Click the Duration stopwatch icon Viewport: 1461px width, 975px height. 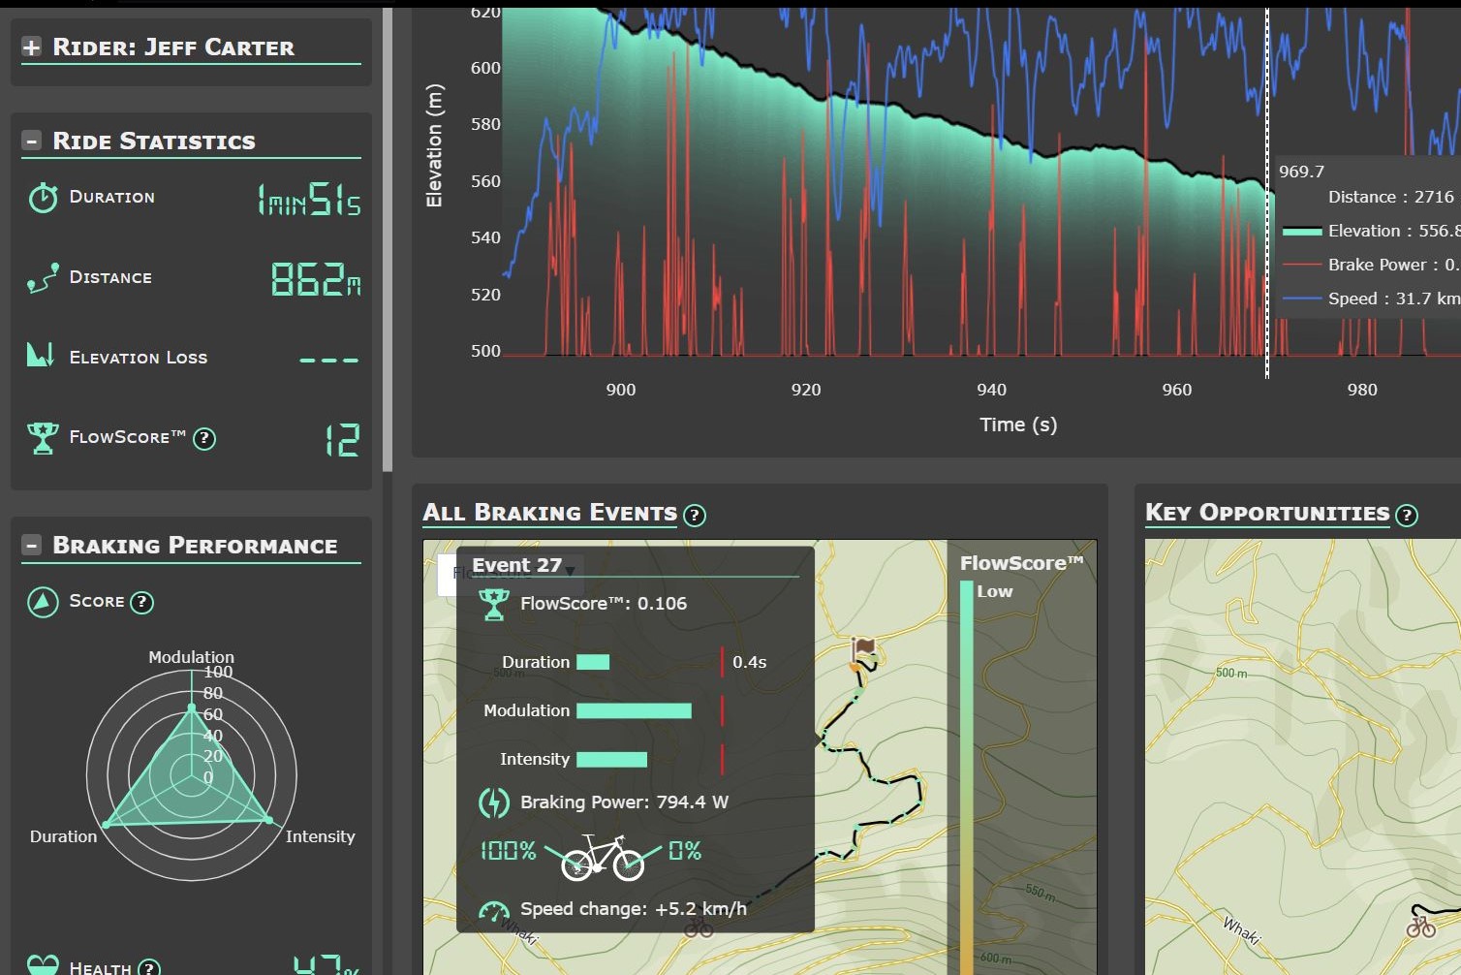click(43, 198)
